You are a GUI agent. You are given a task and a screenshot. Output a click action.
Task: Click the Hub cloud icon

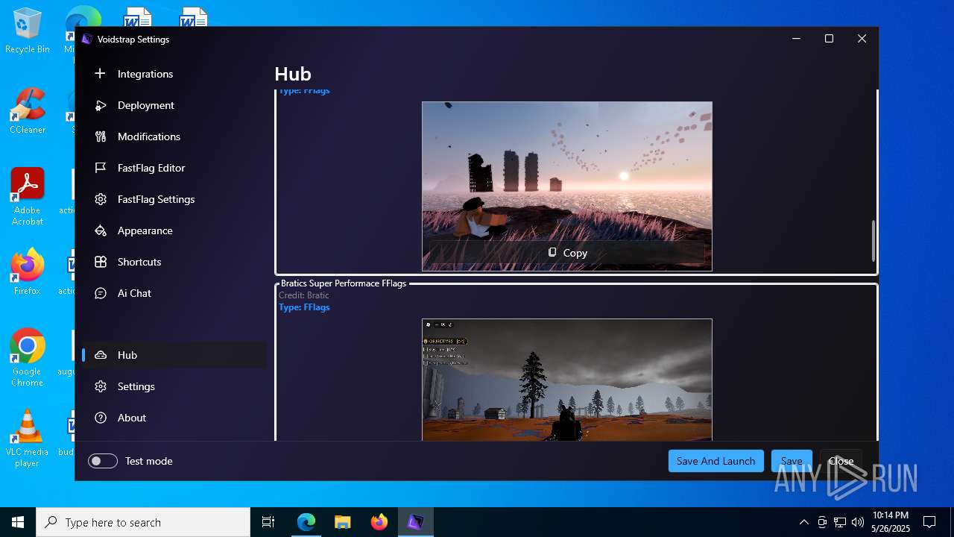101,355
